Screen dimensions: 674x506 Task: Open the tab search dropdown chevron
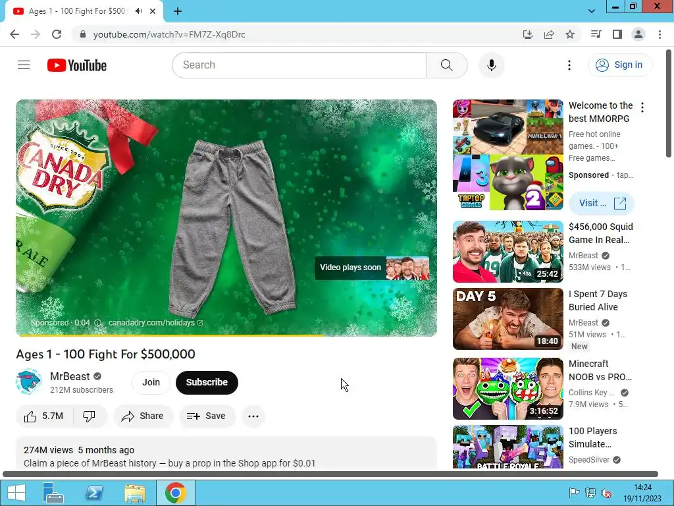coord(592,11)
